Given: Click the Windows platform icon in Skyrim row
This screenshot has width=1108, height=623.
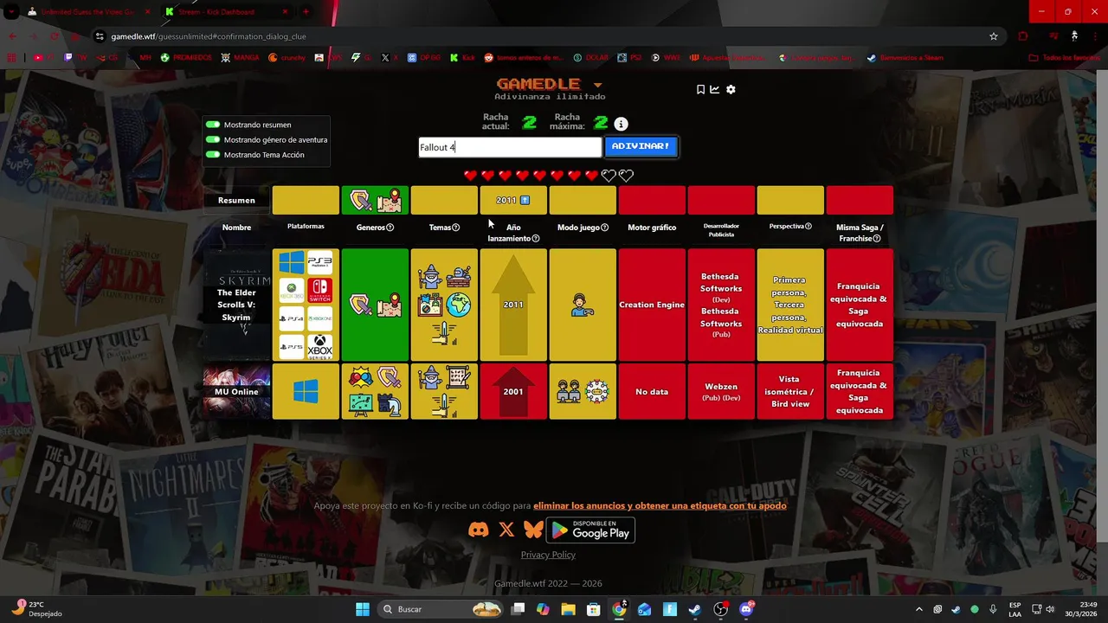Looking at the screenshot, I should 292,262.
